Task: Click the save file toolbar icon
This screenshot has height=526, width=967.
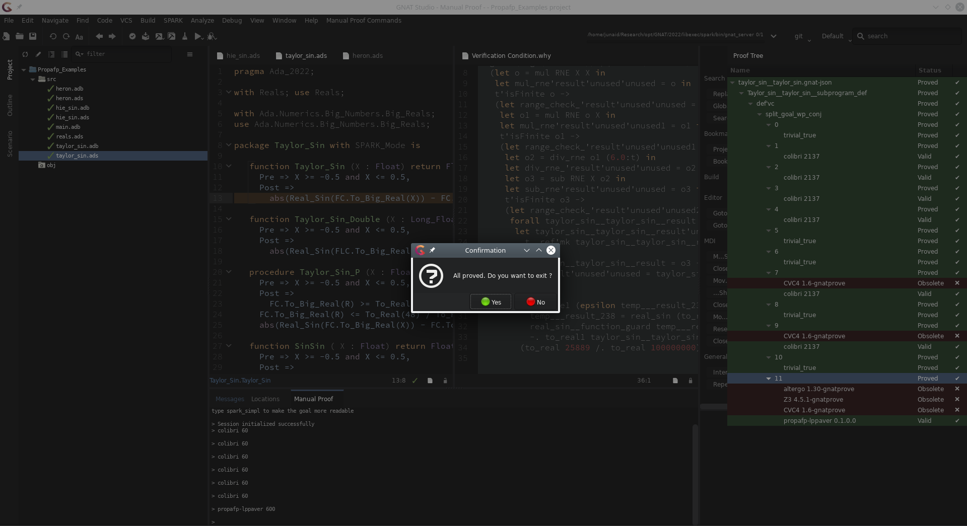Action: pos(33,36)
